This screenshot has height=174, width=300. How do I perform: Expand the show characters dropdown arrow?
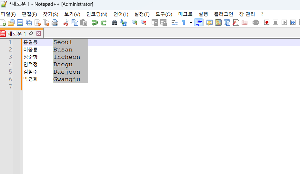(x=191, y=23)
